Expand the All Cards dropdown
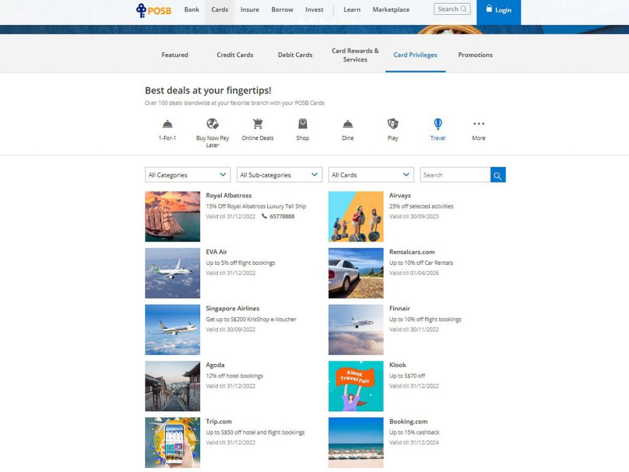629x472 pixels. (x=371, y=175)
